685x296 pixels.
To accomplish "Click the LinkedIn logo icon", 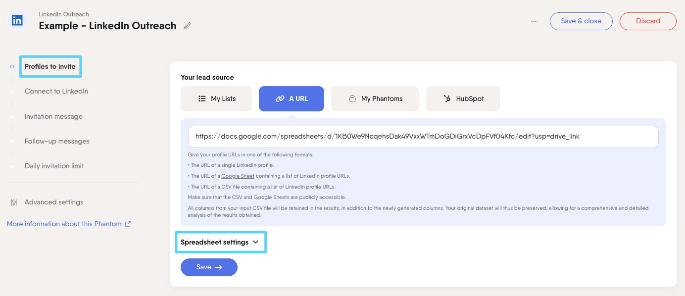I will point(17,21).
